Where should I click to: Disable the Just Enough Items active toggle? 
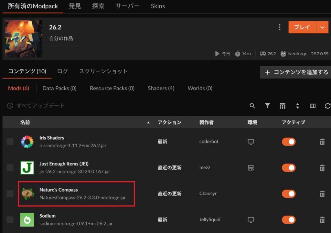289,168
